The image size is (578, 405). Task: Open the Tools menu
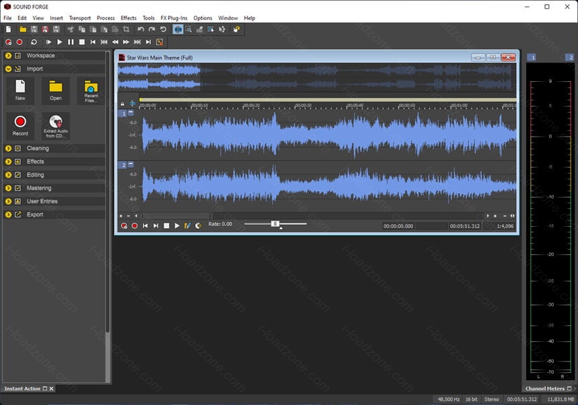pyautogui.click(x=149, y=18)
